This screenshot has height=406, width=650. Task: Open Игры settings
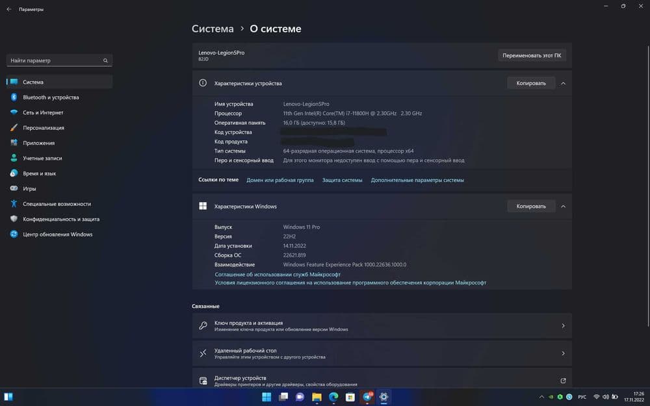pyautogui.click(x=59, y=188)
